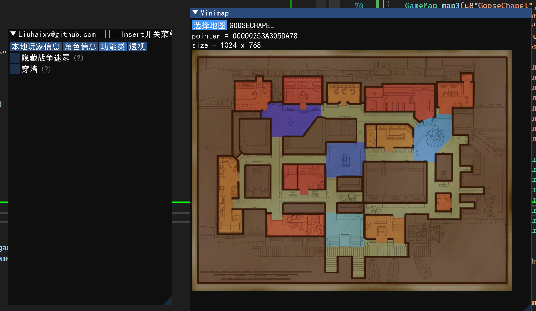The image size is (536, 311).
Task: Click the blue chapel fountain room on minimap
Action: click(435, 135)
